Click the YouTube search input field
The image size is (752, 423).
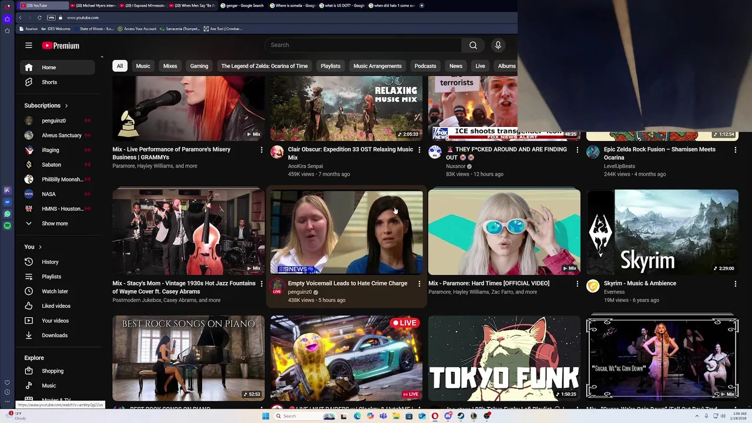[362, 45]
